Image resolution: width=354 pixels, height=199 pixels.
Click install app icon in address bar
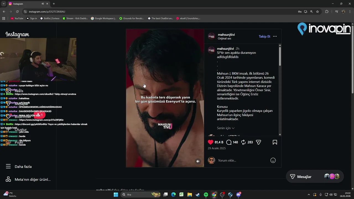(306, 12)
